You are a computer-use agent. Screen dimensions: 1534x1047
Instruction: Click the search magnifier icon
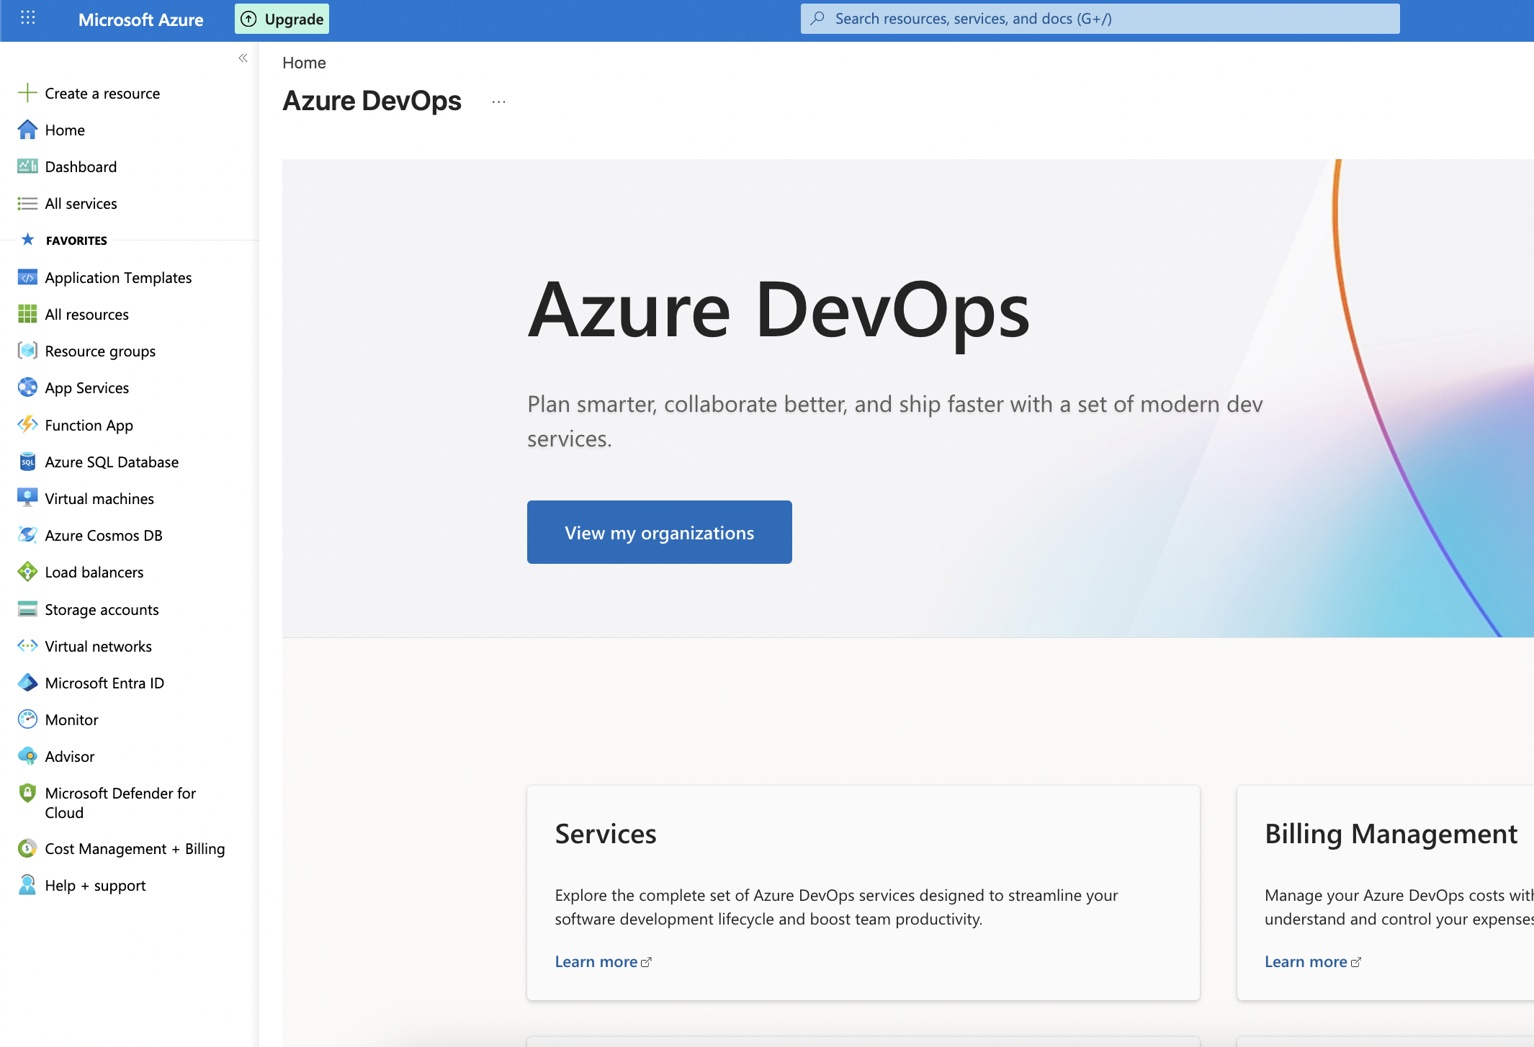(817, 19)
